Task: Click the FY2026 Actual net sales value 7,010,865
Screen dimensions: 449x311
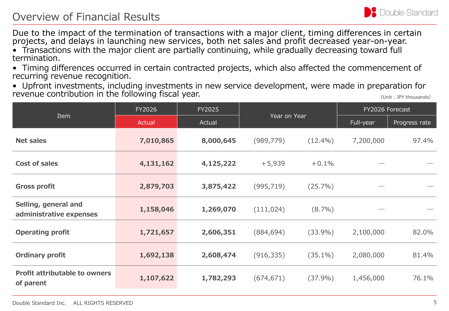Action: pyautogui.click(x=157, y=141)
